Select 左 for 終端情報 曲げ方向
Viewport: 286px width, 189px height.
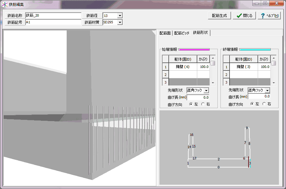click(x=252, y=104)
